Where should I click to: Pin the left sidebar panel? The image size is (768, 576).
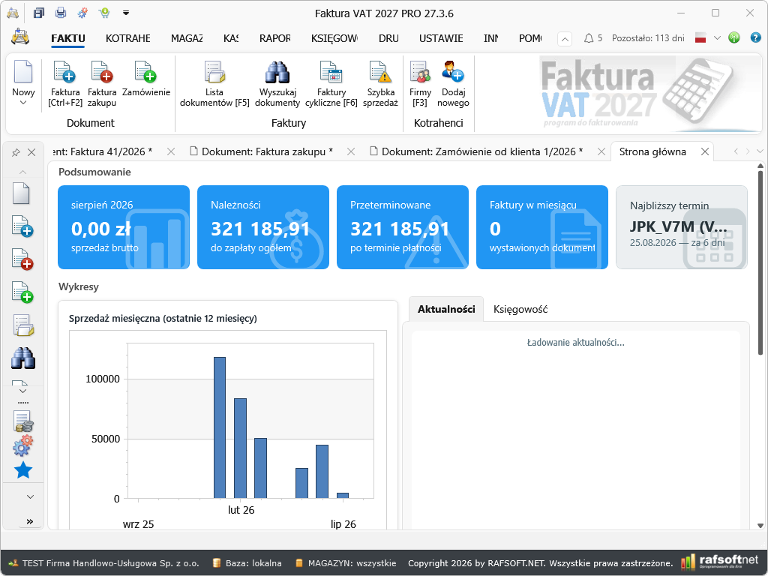16,152
